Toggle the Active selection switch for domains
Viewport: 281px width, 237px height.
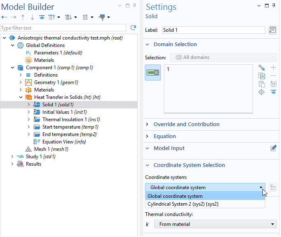[x=153, y=73]
